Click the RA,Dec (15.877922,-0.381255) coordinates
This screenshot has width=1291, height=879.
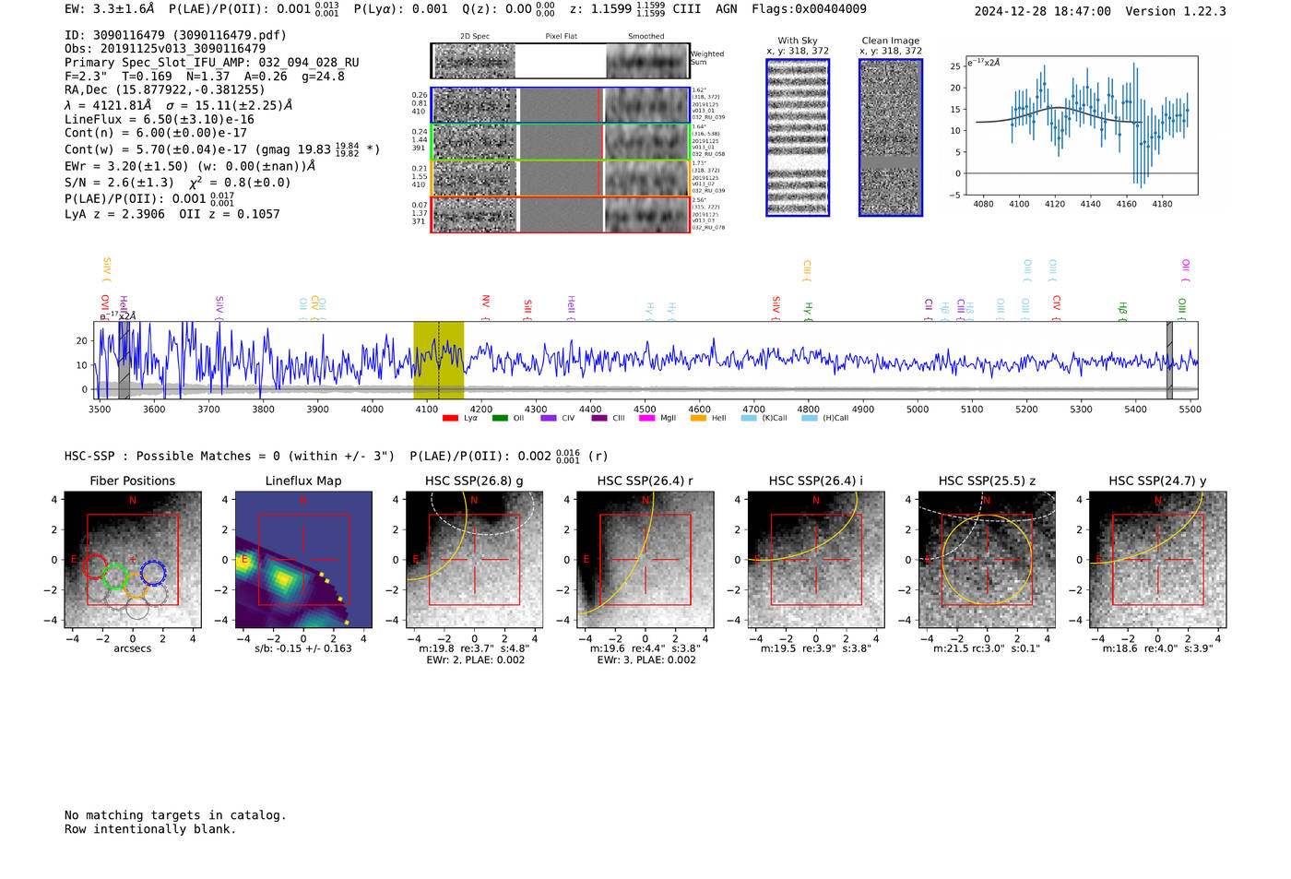click(164, 89)
